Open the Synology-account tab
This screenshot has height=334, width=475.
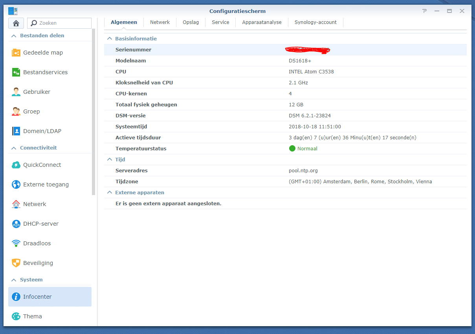[x=315, y=22]
